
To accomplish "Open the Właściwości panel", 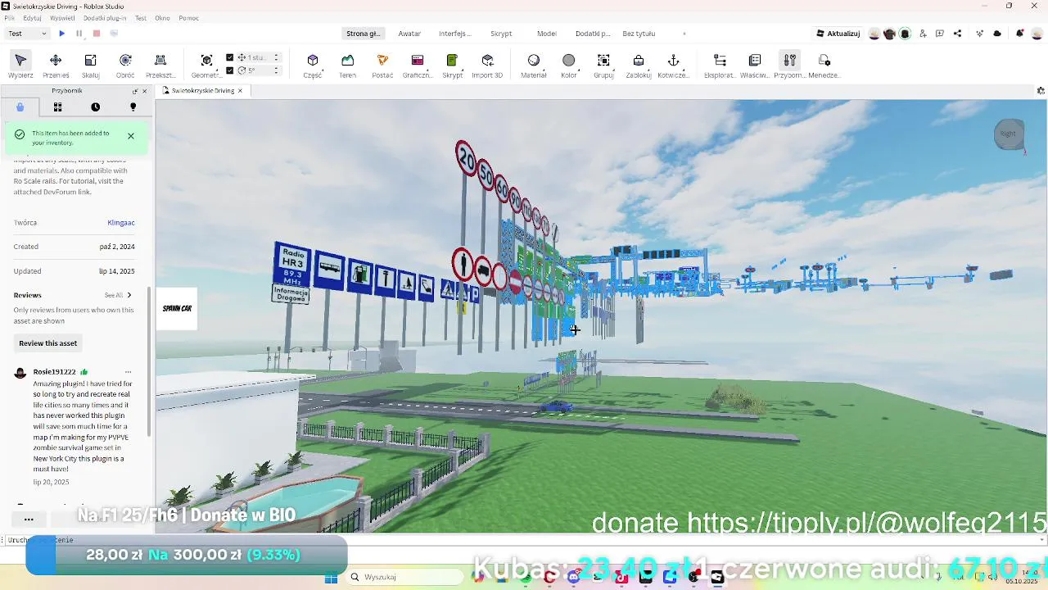I will click(755, 65).
